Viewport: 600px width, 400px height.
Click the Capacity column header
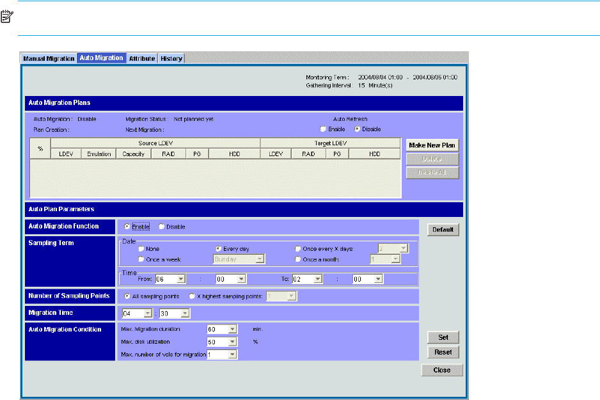pyautogui.click(x=133, y=154)
